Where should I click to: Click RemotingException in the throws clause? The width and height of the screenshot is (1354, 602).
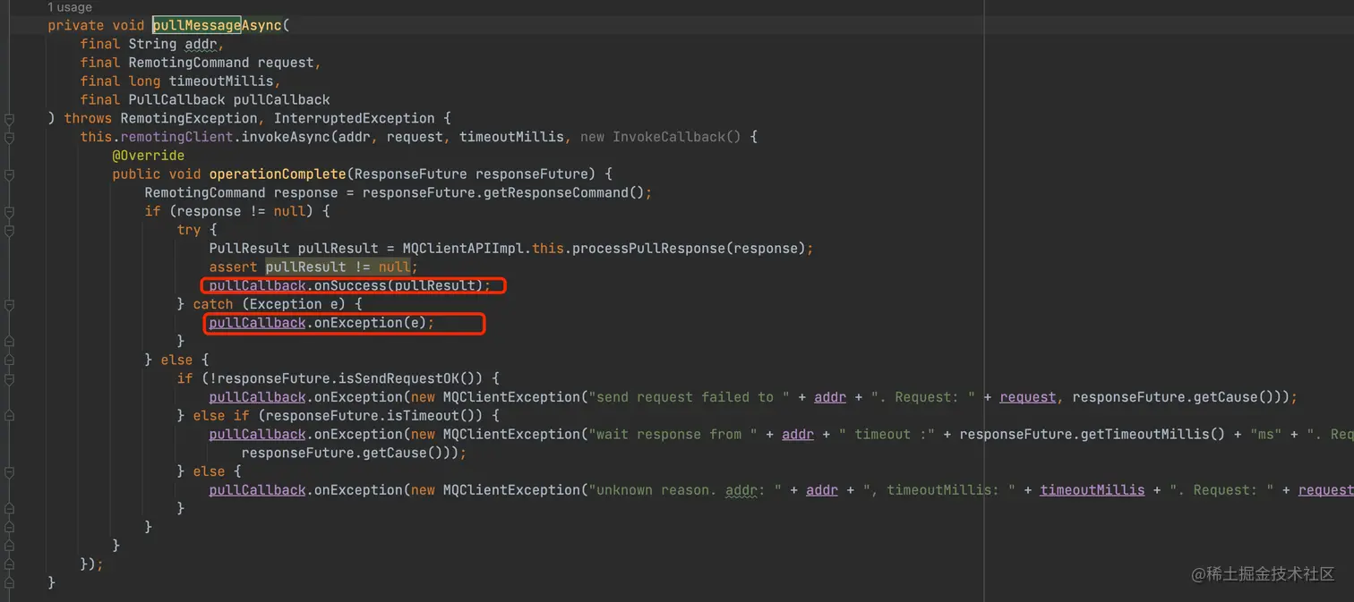click(189, 118)
